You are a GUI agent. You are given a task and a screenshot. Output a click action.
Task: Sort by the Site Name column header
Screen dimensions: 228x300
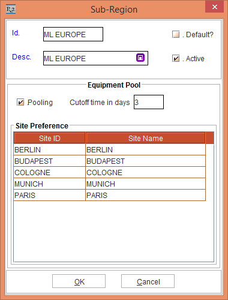click(146, 138)
